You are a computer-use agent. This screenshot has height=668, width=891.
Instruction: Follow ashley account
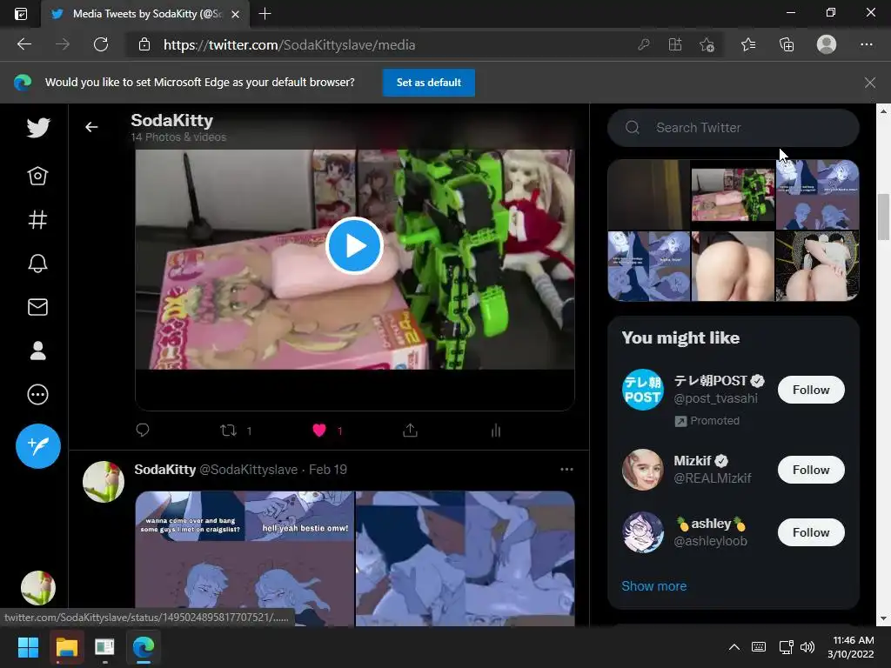[811, 532]
